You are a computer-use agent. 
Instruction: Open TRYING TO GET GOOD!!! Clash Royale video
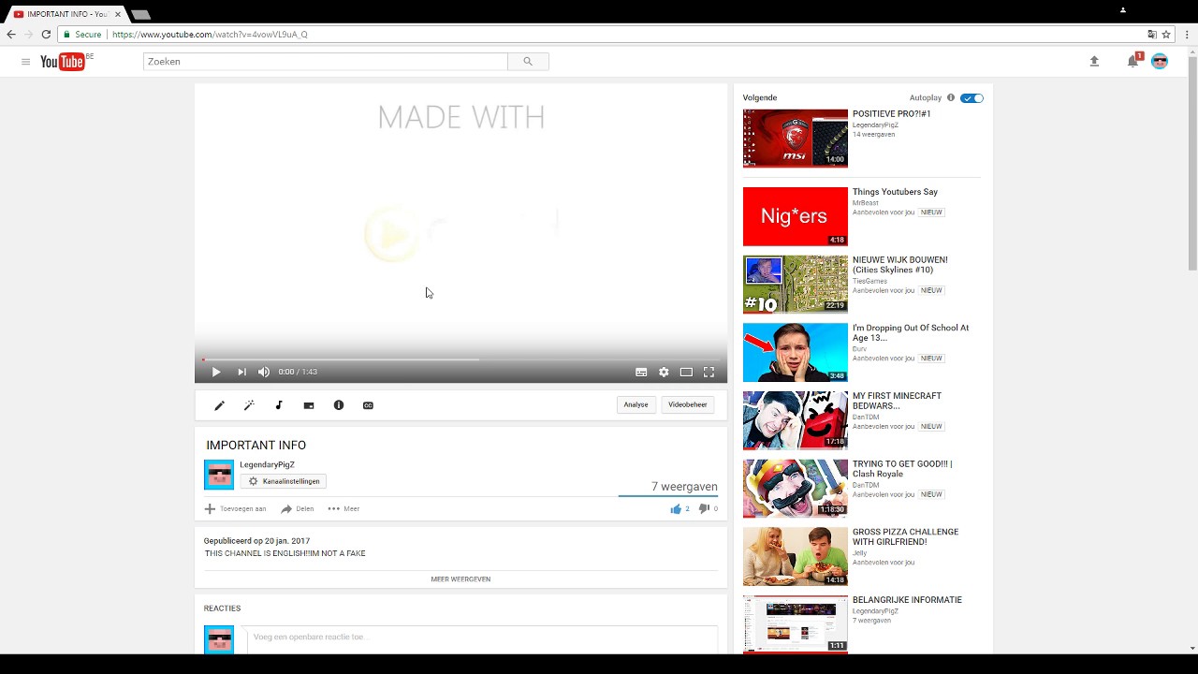[902, 469]
